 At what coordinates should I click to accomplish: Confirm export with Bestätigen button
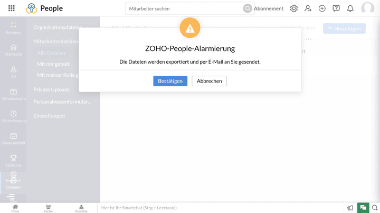pos(170,81)
